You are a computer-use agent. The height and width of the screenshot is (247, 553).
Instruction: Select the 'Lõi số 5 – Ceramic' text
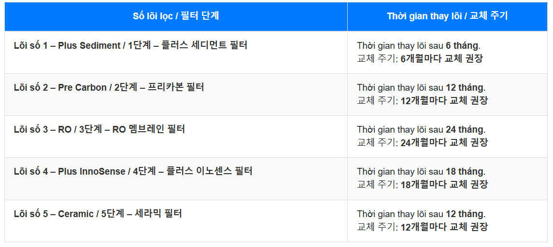click(x=54, y=214)
